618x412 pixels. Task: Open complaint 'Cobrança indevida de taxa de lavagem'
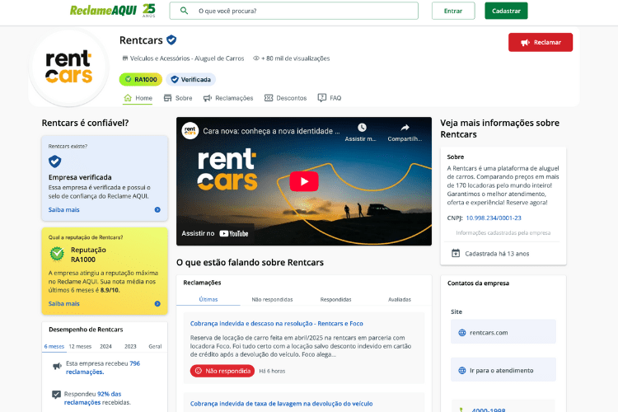coord(282,404)
